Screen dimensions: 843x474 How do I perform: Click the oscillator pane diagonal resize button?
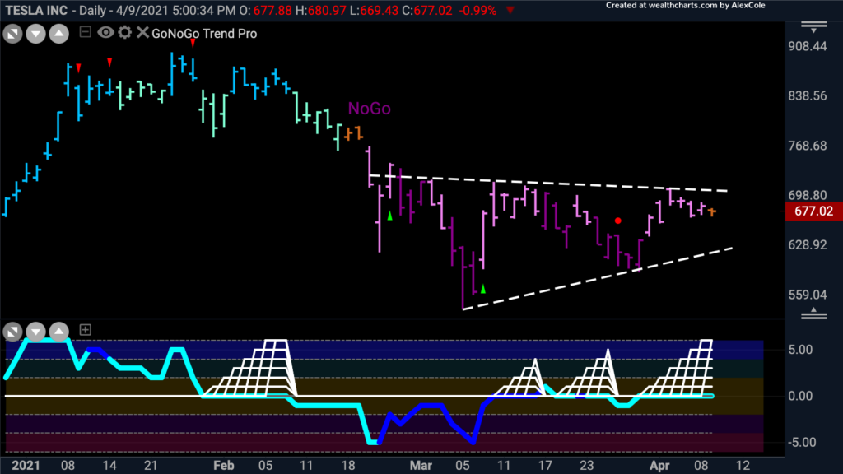click(x=12, y=332)
